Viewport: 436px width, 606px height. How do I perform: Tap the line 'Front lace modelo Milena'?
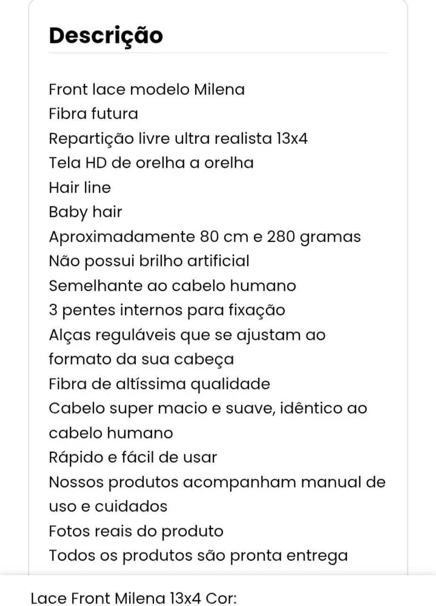pyautogui.click(x=147, y=89)
